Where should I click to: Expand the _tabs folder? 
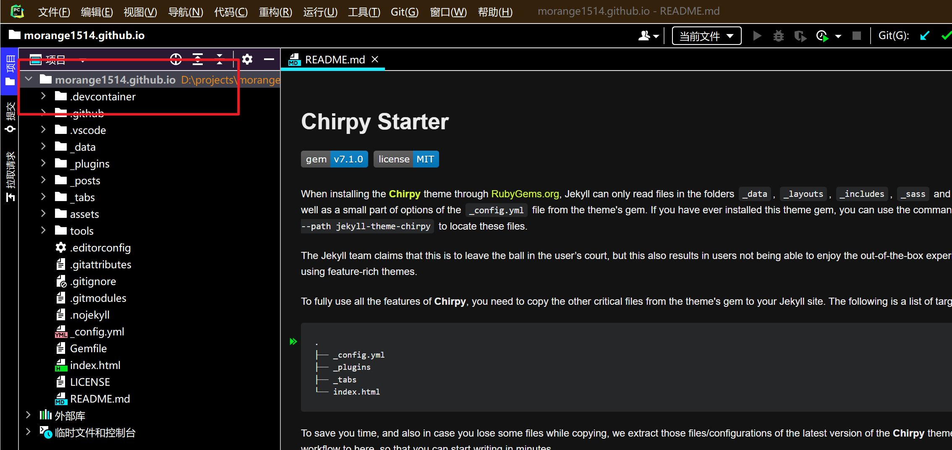tap(43, 197)
